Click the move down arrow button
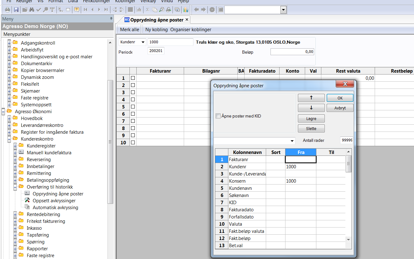Image resolution: width=414 pixels, height=259 pixels. click(311, 108)
